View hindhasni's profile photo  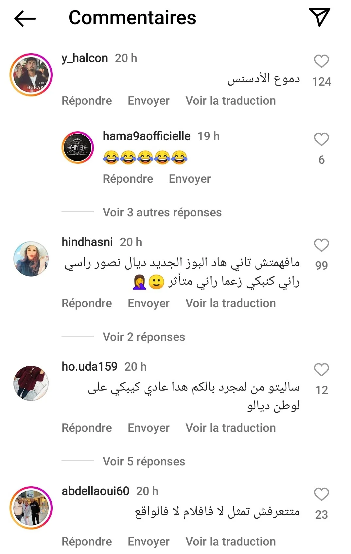click(x=31, y=259)
